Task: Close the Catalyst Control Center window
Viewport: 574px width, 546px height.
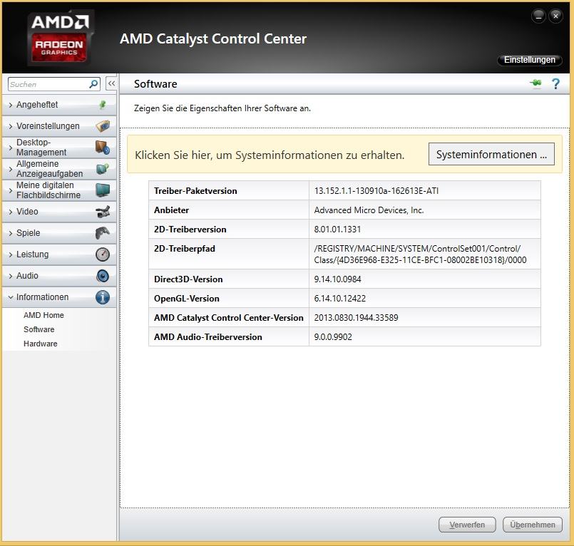Action: tap(555, 16)
